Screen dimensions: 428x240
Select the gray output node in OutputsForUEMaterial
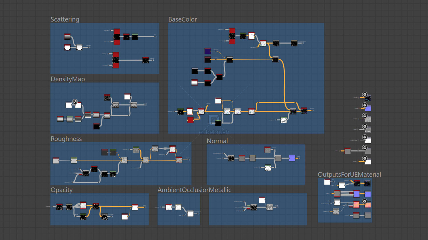(x=368, y=215)
